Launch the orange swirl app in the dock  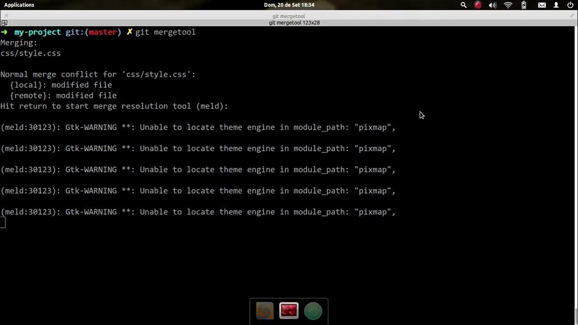(265, 311)
